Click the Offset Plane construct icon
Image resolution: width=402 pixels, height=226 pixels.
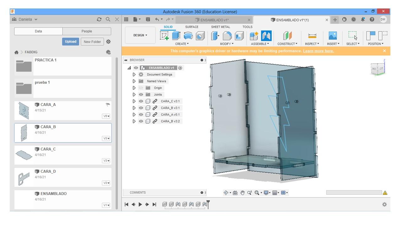287,36
